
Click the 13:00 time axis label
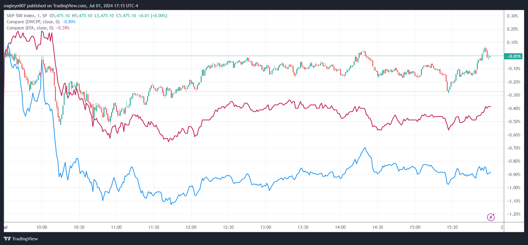[x=266, y=227]
